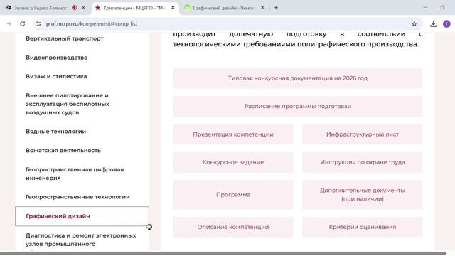Open site information icon in address bar

pyautogui.click(x=38, y=23)
